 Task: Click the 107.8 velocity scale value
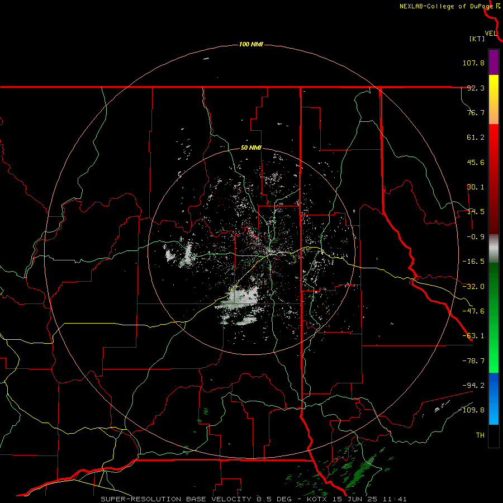(473, 63)
